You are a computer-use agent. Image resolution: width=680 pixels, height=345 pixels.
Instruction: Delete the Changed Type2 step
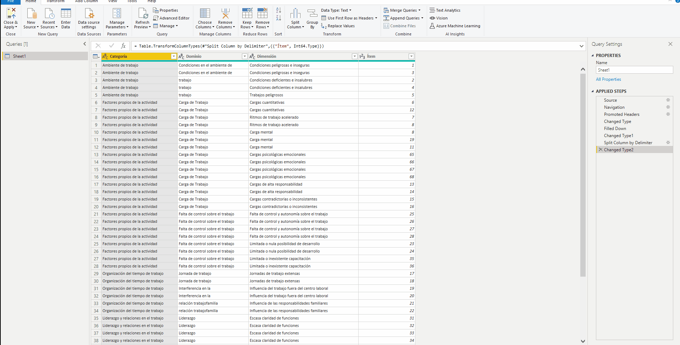601,149
